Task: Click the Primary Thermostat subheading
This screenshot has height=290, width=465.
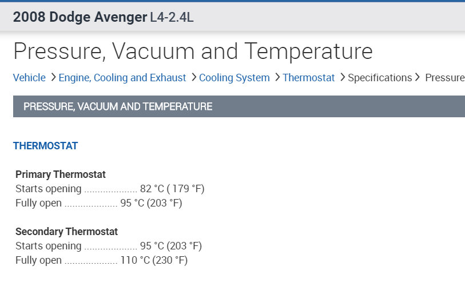Action: (x=61, y=174)
